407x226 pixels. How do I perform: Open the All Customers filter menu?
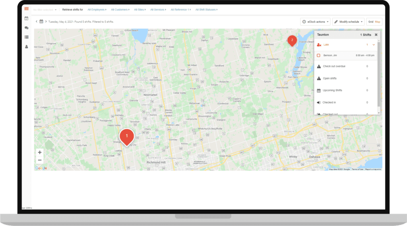(x=120, y=9)
